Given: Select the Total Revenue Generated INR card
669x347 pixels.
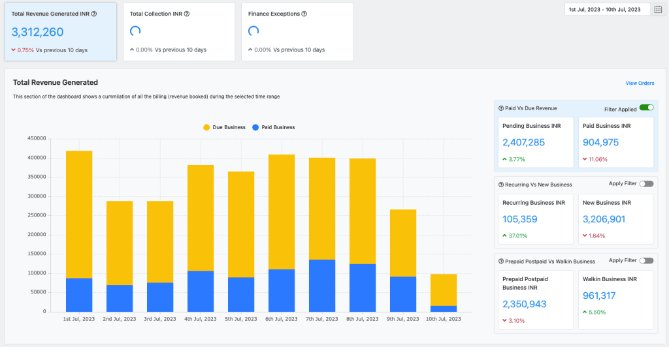Looking at the screenshot, I should (61, 31).
